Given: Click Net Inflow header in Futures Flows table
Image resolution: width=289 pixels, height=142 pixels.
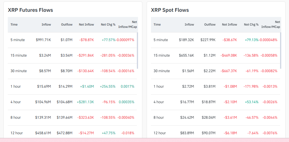Looking at the screenshot, I should click(x=86, y=24).
